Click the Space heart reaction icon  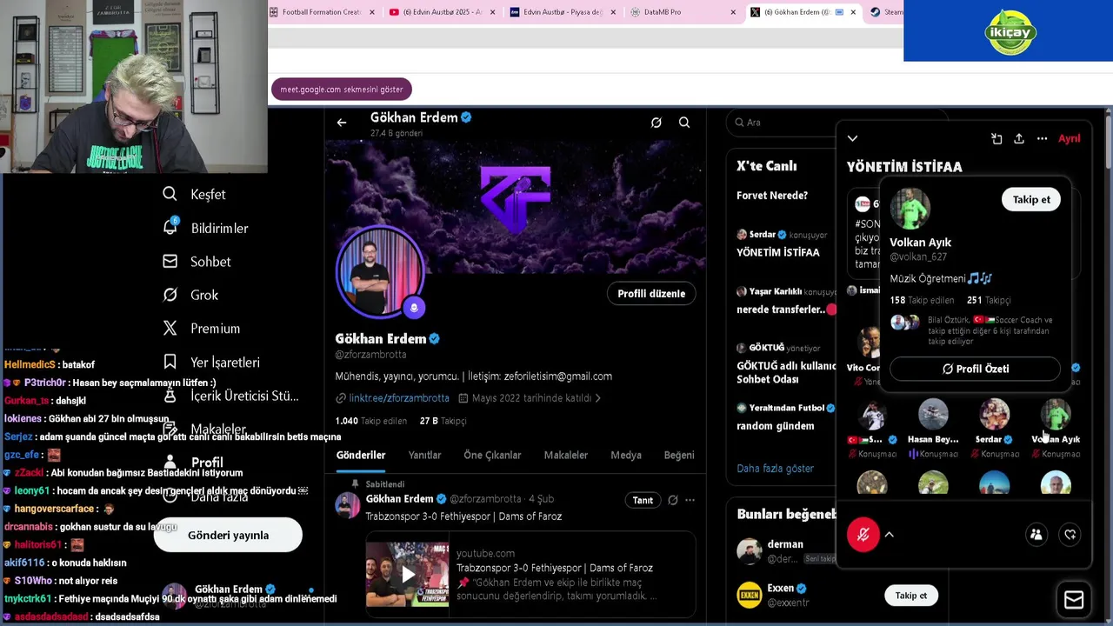click(1070, 535)
